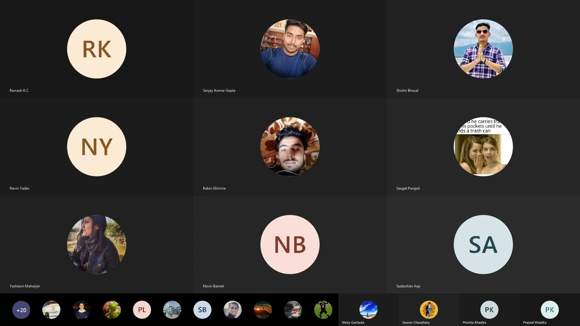Select Sanjay Kumar Gupta's profile photo
Image resolution: width=580 pixels, height=326 pixels.
click(290, 49)
